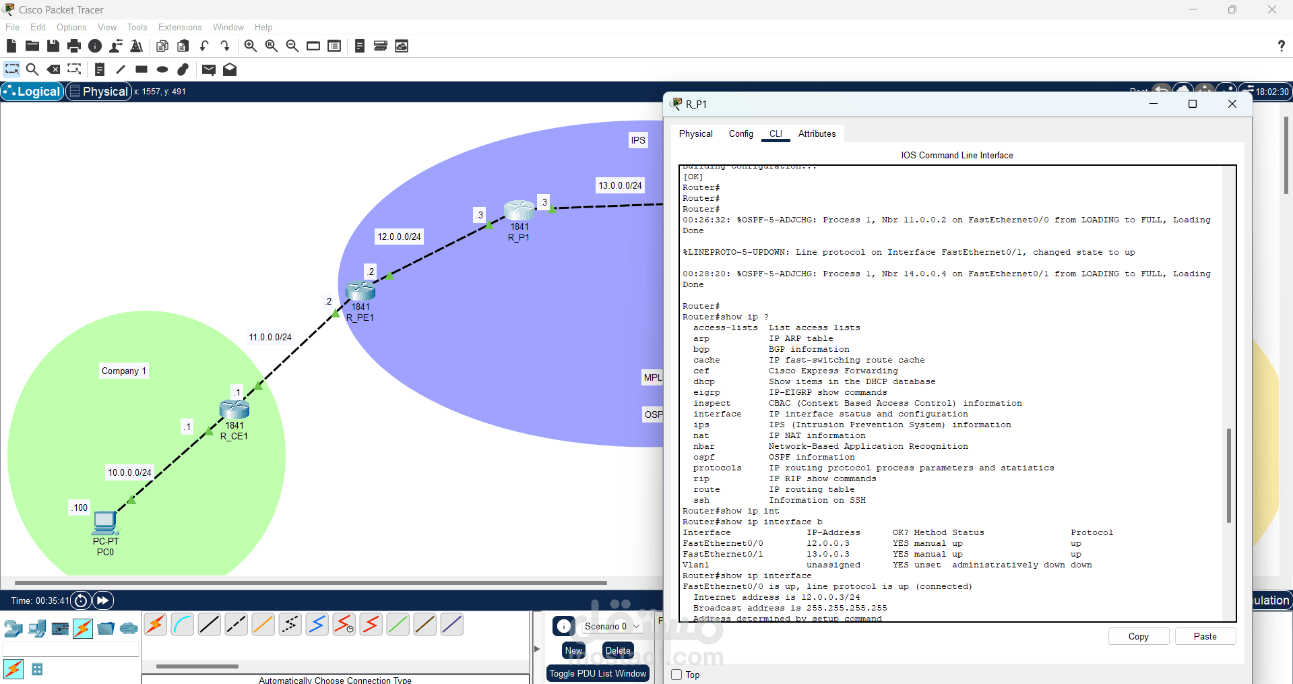Choose the Network Devices category
The height and width of the screenshot is (684, 1293).
[x=13, y=629]
